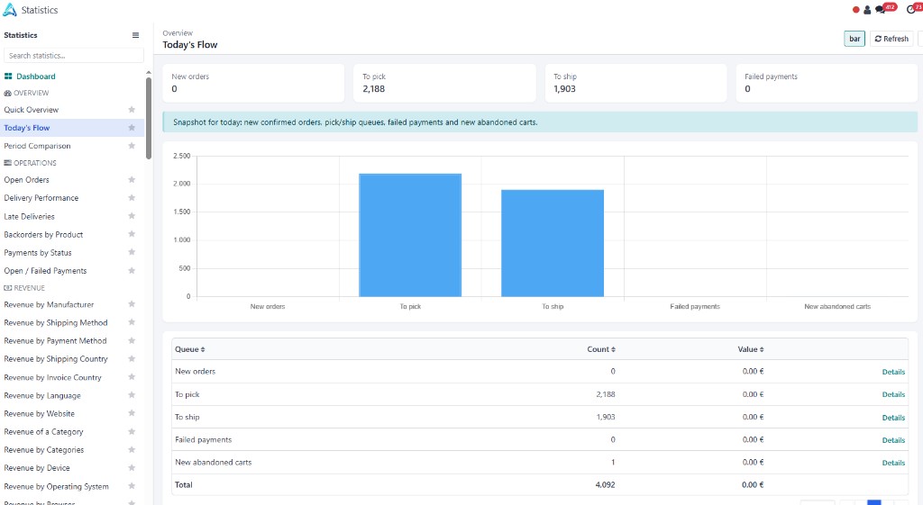Open the Late Deliveries report
The height and width of the screenshot is (505, 923).
[30, 216]
